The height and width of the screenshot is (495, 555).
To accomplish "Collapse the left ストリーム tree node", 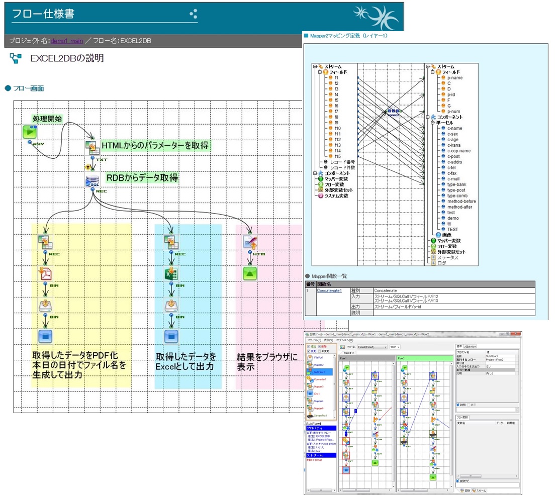I will point(314,66).
